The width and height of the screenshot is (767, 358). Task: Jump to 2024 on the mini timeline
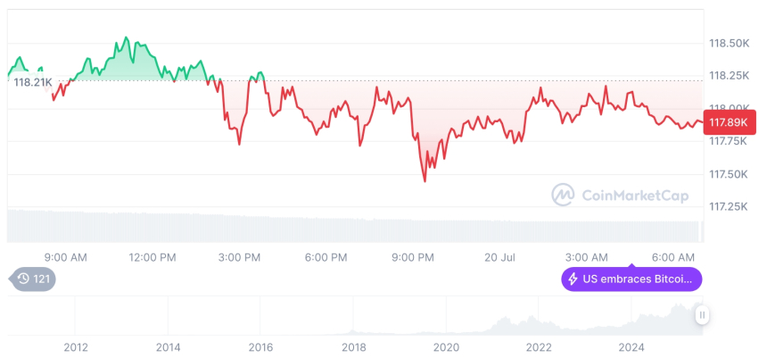(x=631, y=346)
